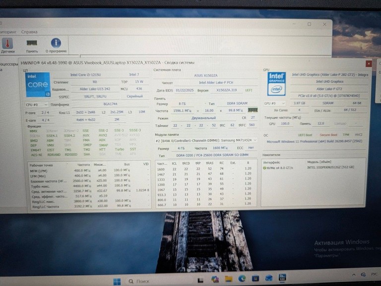Open Task View on the taskbar
The height and width of the screenshot is (286, 381).
coord(200,280)
